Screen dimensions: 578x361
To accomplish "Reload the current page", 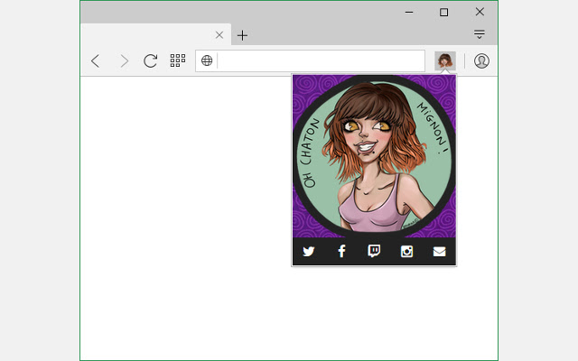I will click(x=151, y=60).
